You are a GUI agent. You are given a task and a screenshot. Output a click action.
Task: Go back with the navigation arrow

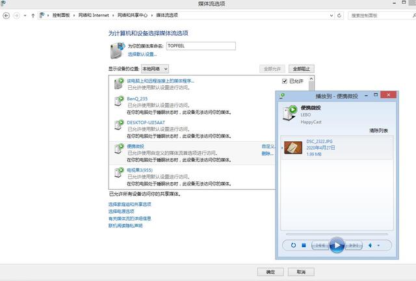(6, 16)
